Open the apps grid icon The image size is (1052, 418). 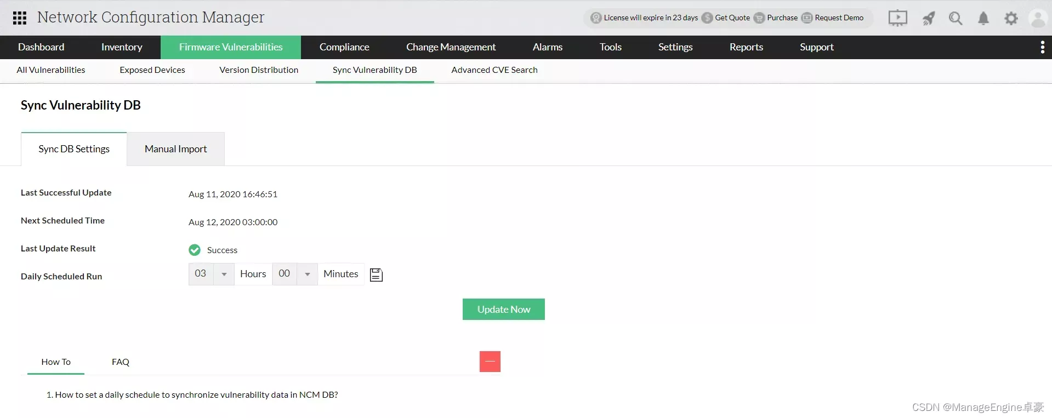pyautogui.click(x=20, y=18)
